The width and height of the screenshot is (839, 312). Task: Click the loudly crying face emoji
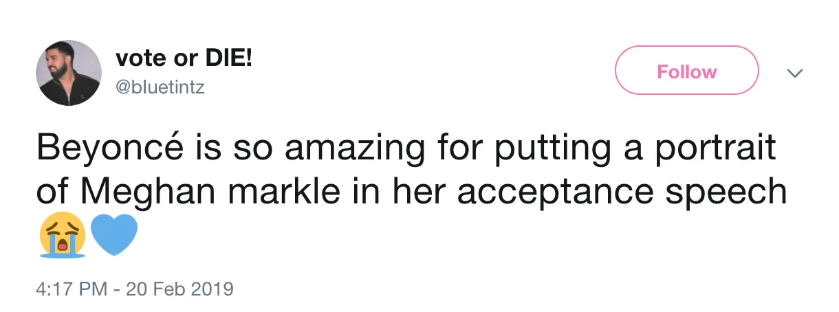point(63,235)
